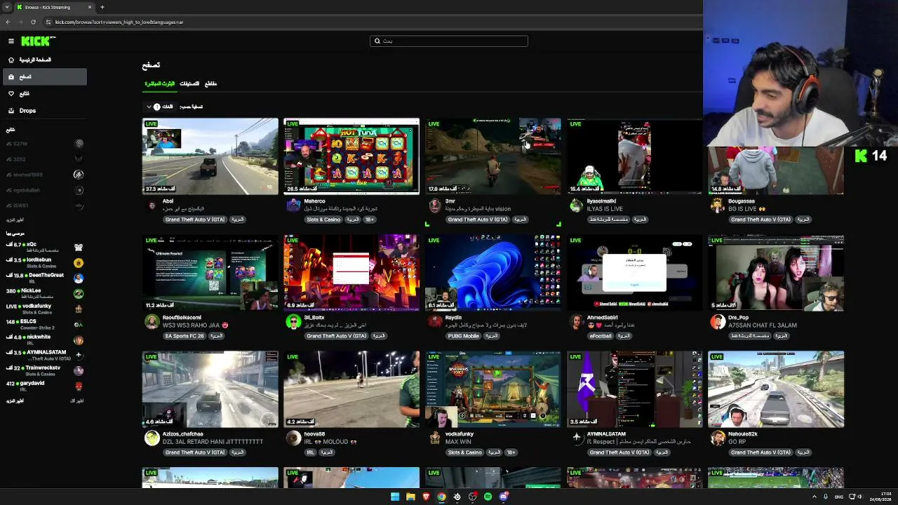Image resolution: width=898 pixels, height=505 pixels.
Task: Click the PUBG Mobile category tag
Action: (463, 336)
